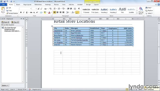Insert bulleted list
The width and height of the screenshot is (160, 91).
[x=55, y=9]
